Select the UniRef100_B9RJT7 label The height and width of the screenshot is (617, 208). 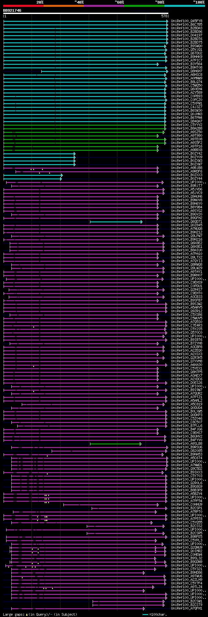click(x=187, y=186)
